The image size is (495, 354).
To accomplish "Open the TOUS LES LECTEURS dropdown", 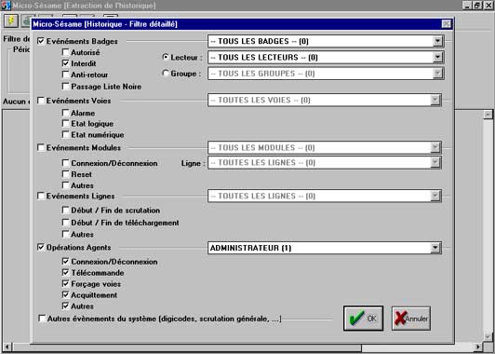I will [x=437, y=57].
